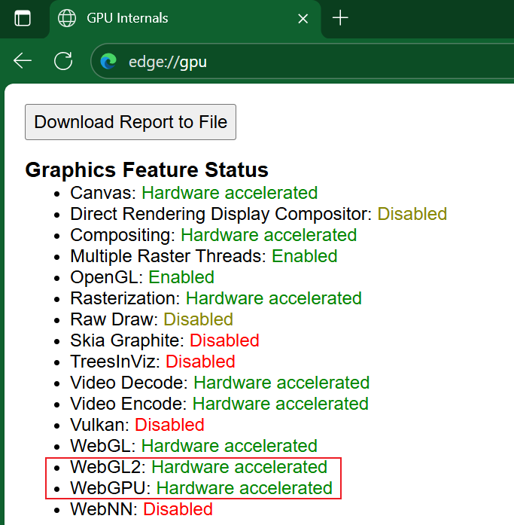Click the WebGL: Hardware accelerated row
The width and height of the screenshot is (514, 525).
pyautogui.click(x=193, y=446)
